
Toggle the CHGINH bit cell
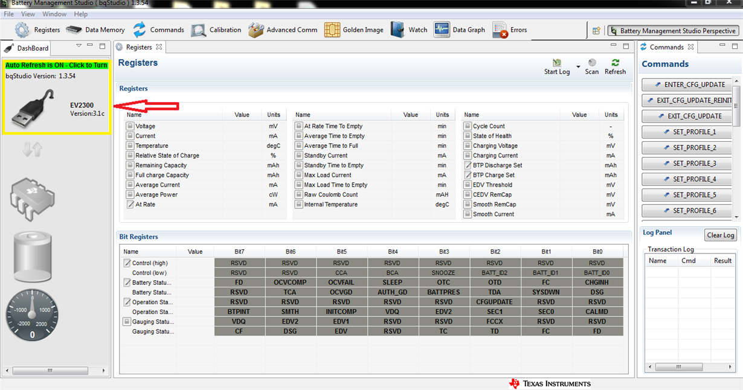[x=597, y=283]
